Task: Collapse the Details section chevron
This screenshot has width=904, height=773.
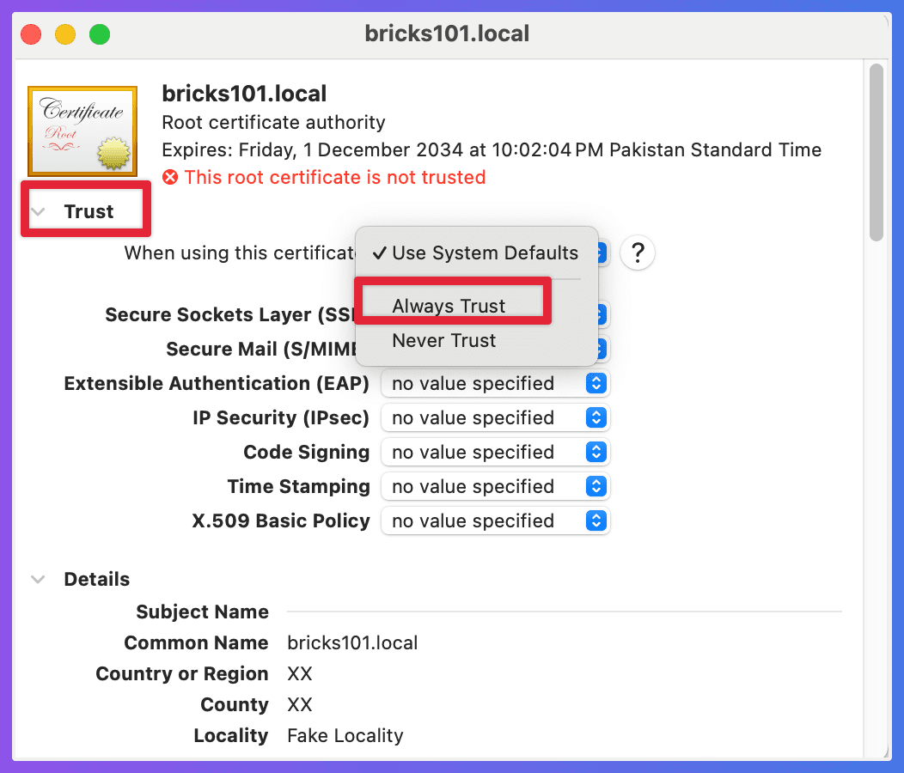Action: click(38, 580)
